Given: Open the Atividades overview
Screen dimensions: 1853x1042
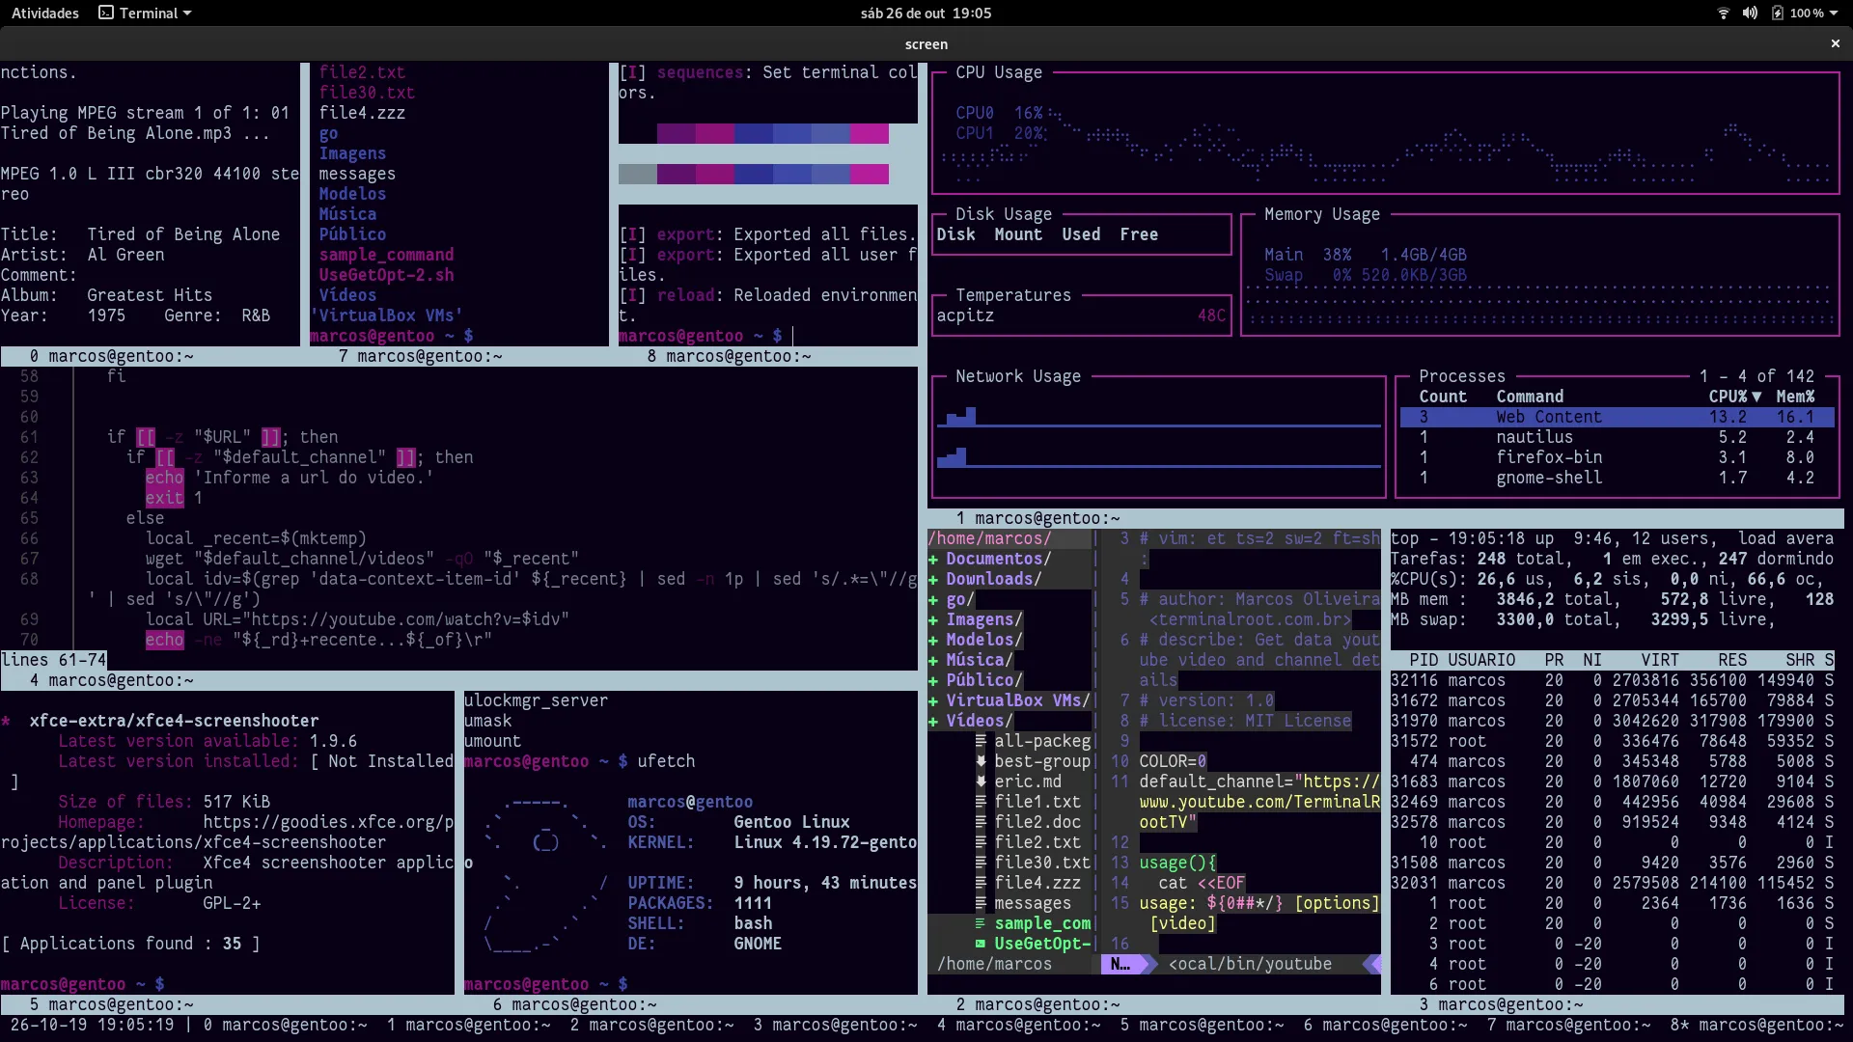Looking at the screenshot, I should click(x=44, y=13).
